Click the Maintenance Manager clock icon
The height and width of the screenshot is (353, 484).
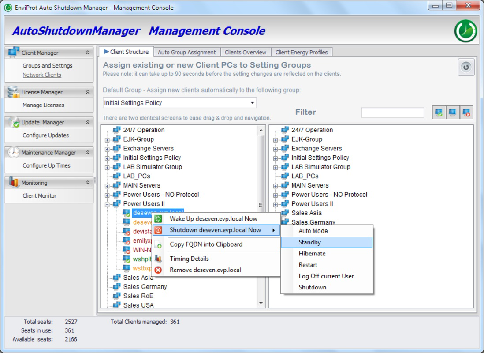tap(14, 152)
